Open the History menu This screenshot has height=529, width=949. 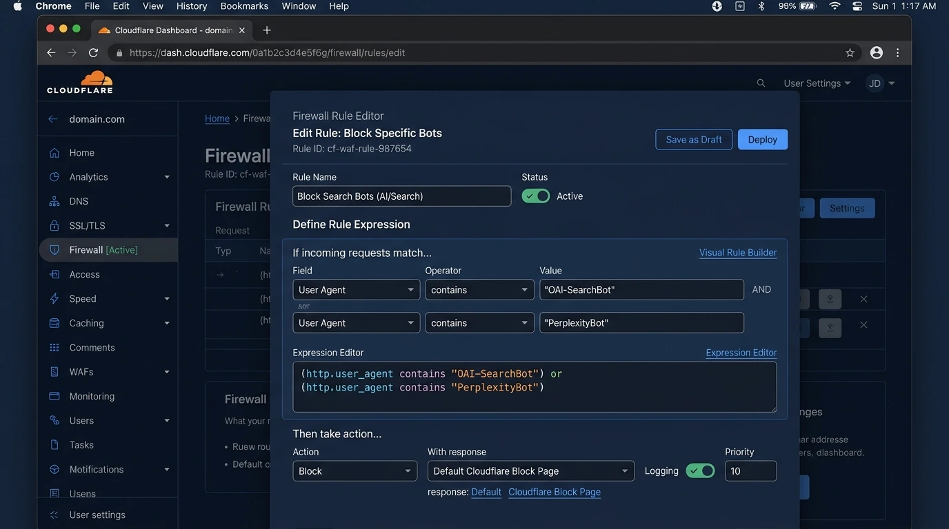tap(192, 6)
